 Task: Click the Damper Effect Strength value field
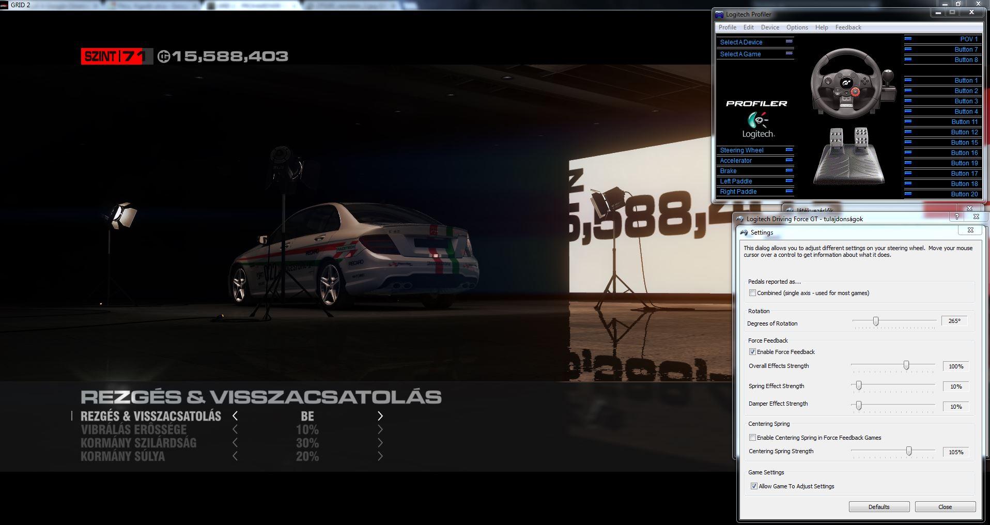point(956,407)
